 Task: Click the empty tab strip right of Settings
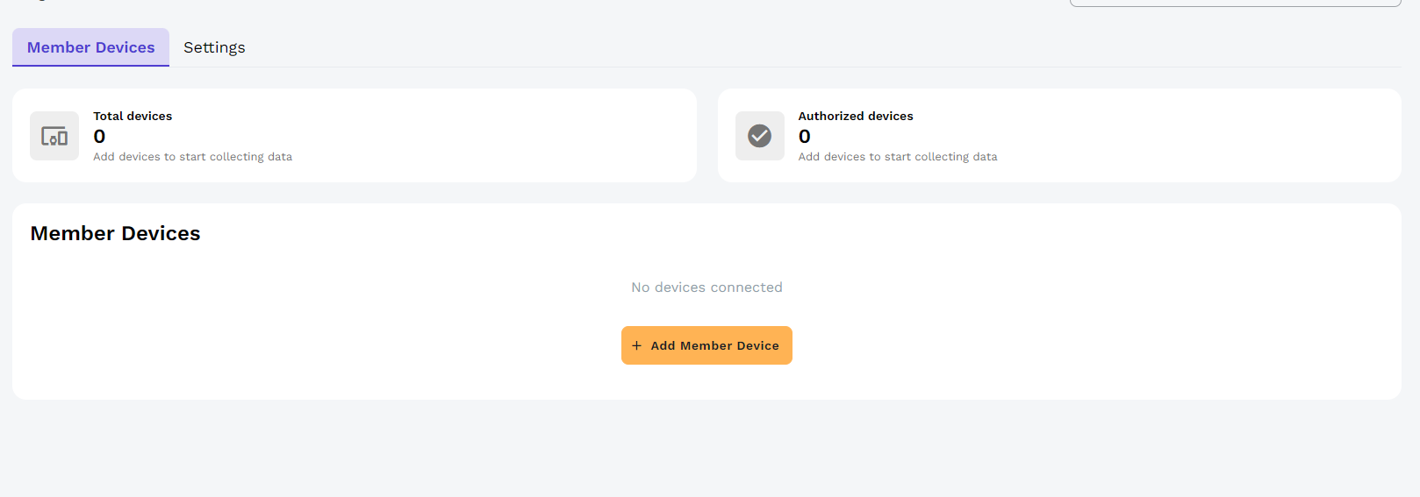[x=790, y=47]
